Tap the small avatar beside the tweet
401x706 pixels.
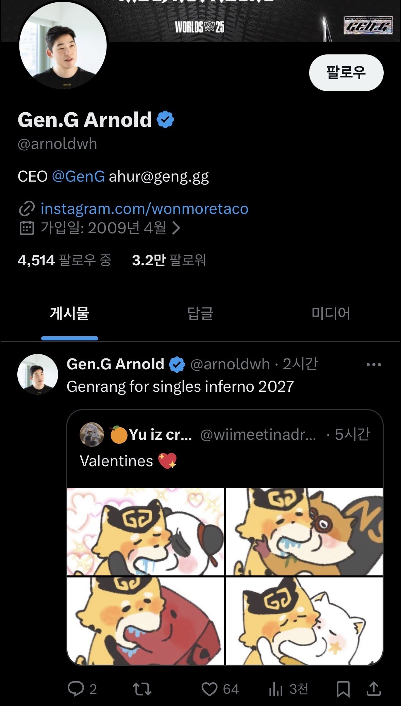(38, 374)
